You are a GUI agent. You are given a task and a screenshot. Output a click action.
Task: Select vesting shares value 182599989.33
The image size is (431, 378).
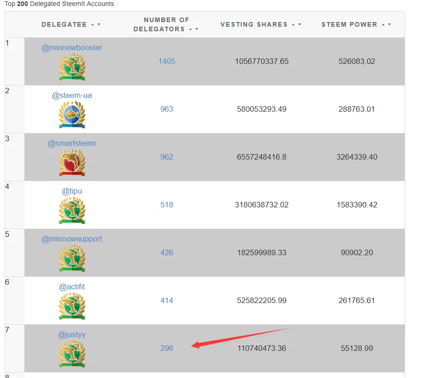pyautogui.click(x=262, y=252)
